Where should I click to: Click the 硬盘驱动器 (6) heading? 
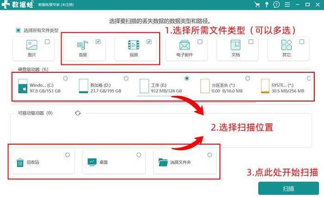33,69
